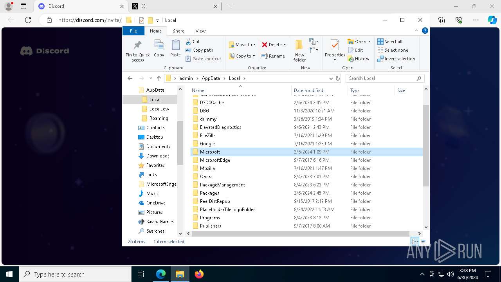Click Cut in the Clipboard group
501x282 pixels.
193,42
